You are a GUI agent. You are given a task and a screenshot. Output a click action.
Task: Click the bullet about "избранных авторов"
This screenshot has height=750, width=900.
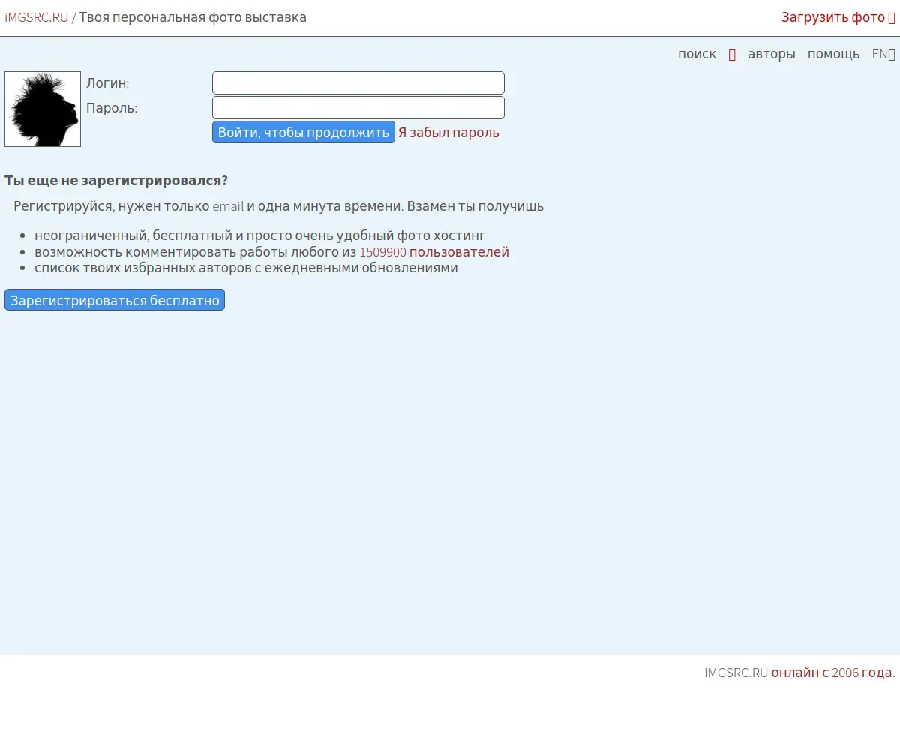pyautogui.click(x=246, y=268)
